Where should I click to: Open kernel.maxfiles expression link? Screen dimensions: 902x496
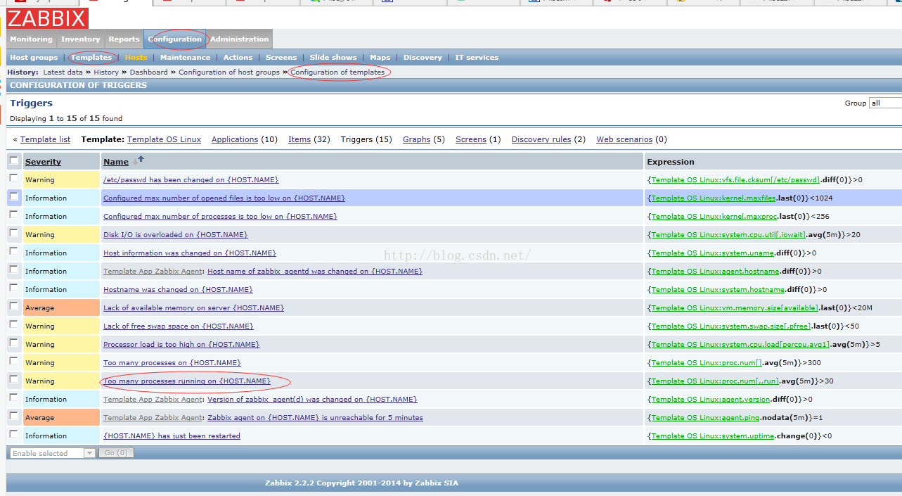714,198
